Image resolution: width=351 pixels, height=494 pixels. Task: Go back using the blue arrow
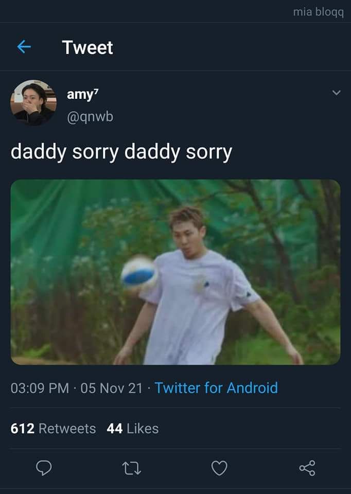tap(24, 47)
